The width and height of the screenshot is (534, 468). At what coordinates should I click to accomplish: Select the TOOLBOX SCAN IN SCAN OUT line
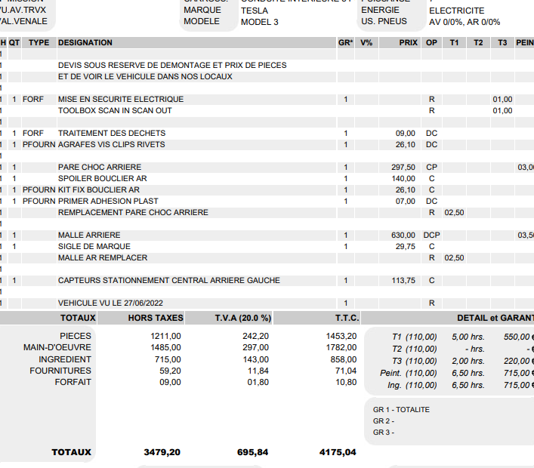pos(267,111)
